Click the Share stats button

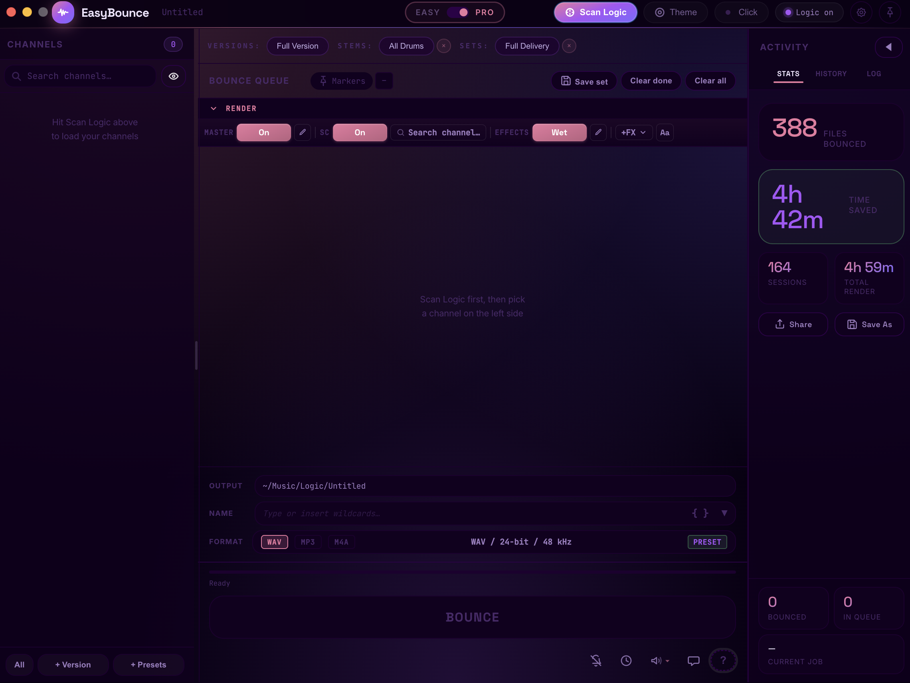coord(793,324)
